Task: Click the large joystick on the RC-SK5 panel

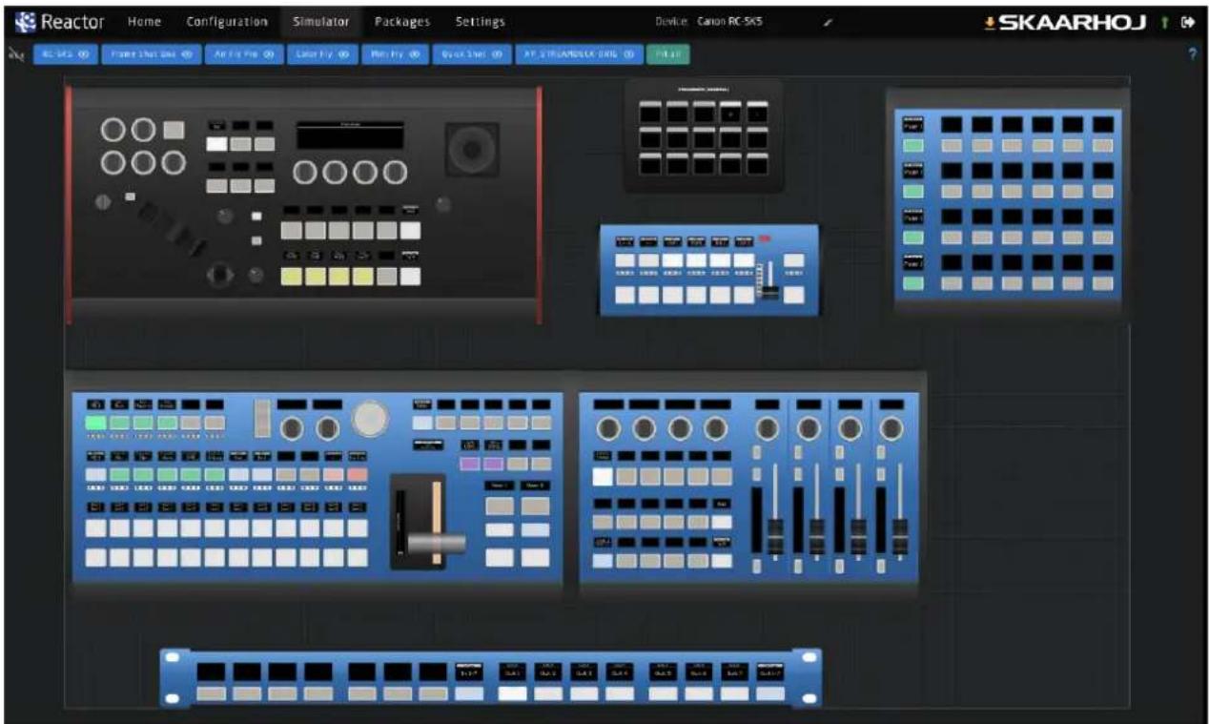Action: coord(472,149)
